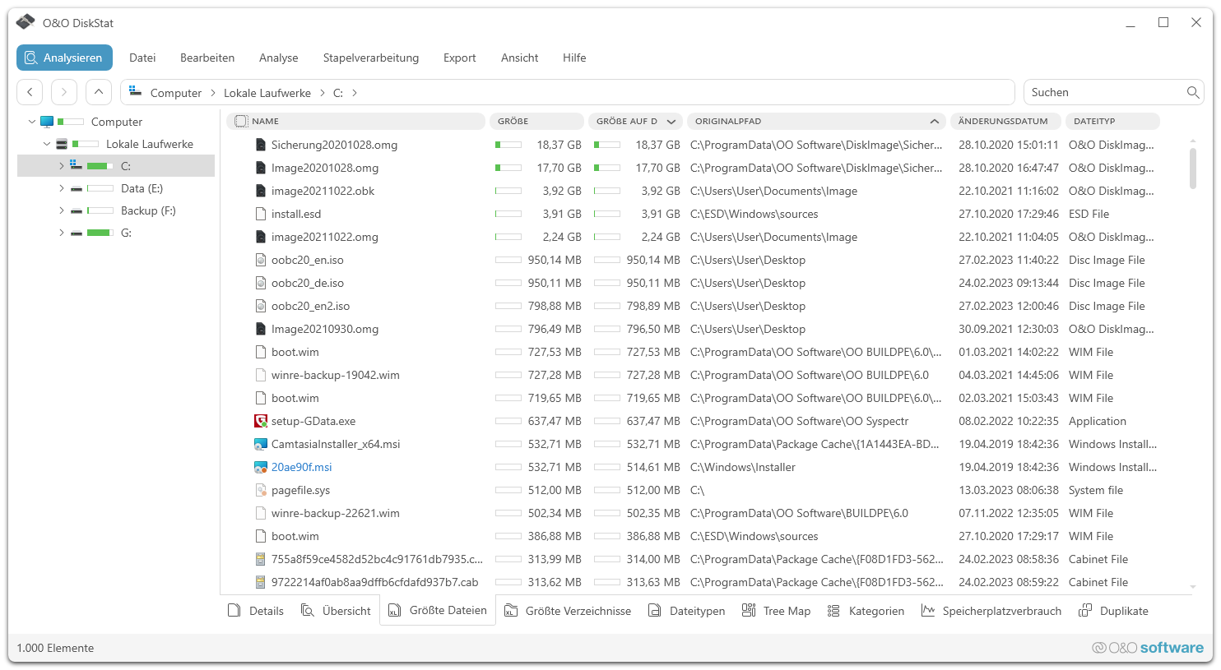Click icon of CamtasiaInstaller_x64.msi
Viewport: 1221px width, 670px height.
(261, 444)
